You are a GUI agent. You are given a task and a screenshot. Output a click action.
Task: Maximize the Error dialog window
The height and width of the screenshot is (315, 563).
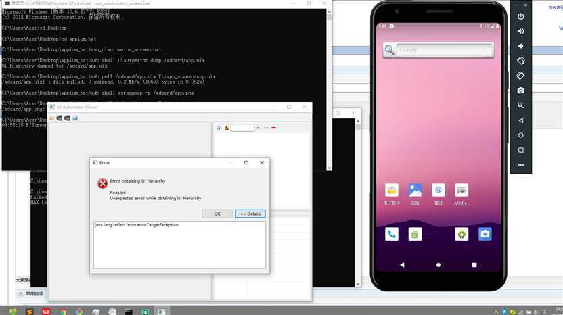pyautogui.click(x=246, y=162)
